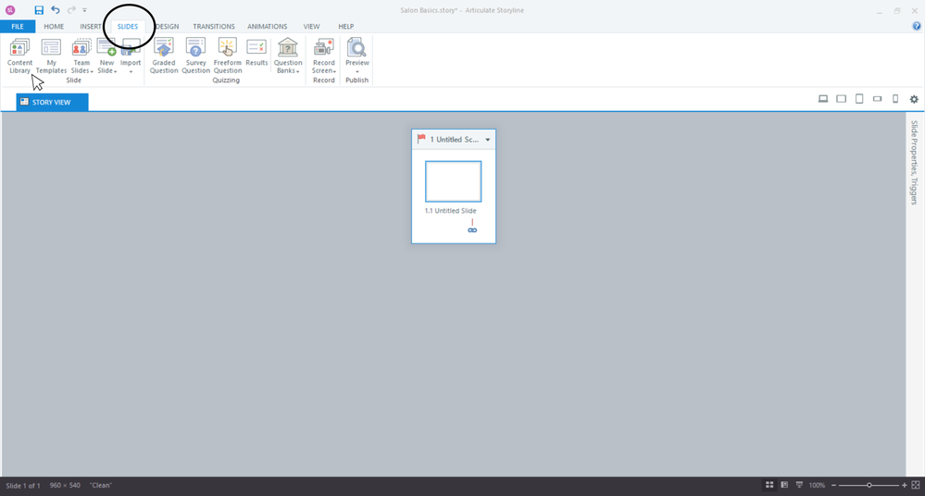Adjust the zoom slider handle
The height and width of the screenshot is (496, 925).
pyautogui.click(x=869, y=485)
